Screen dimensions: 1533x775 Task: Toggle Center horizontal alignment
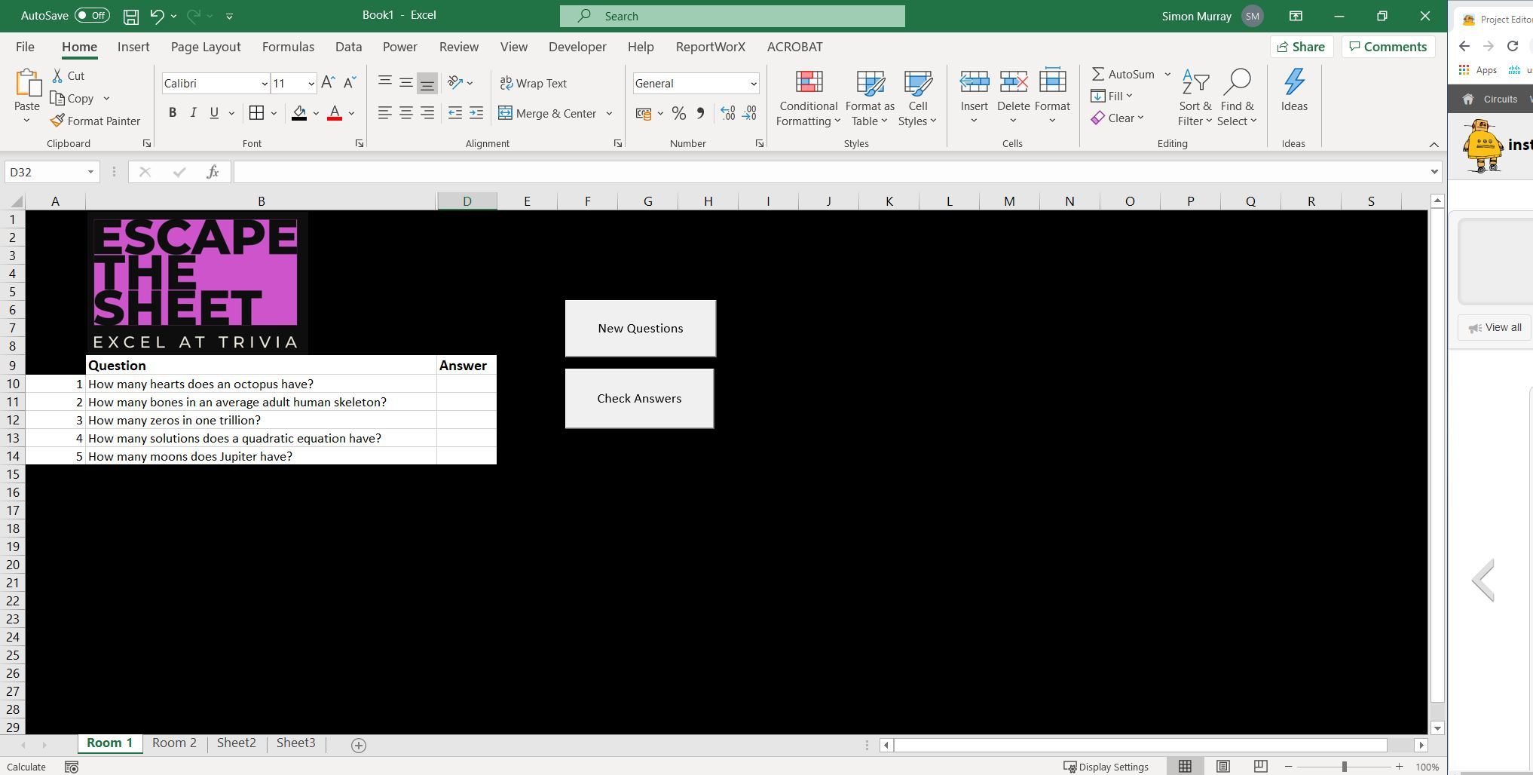pos(405,113)
